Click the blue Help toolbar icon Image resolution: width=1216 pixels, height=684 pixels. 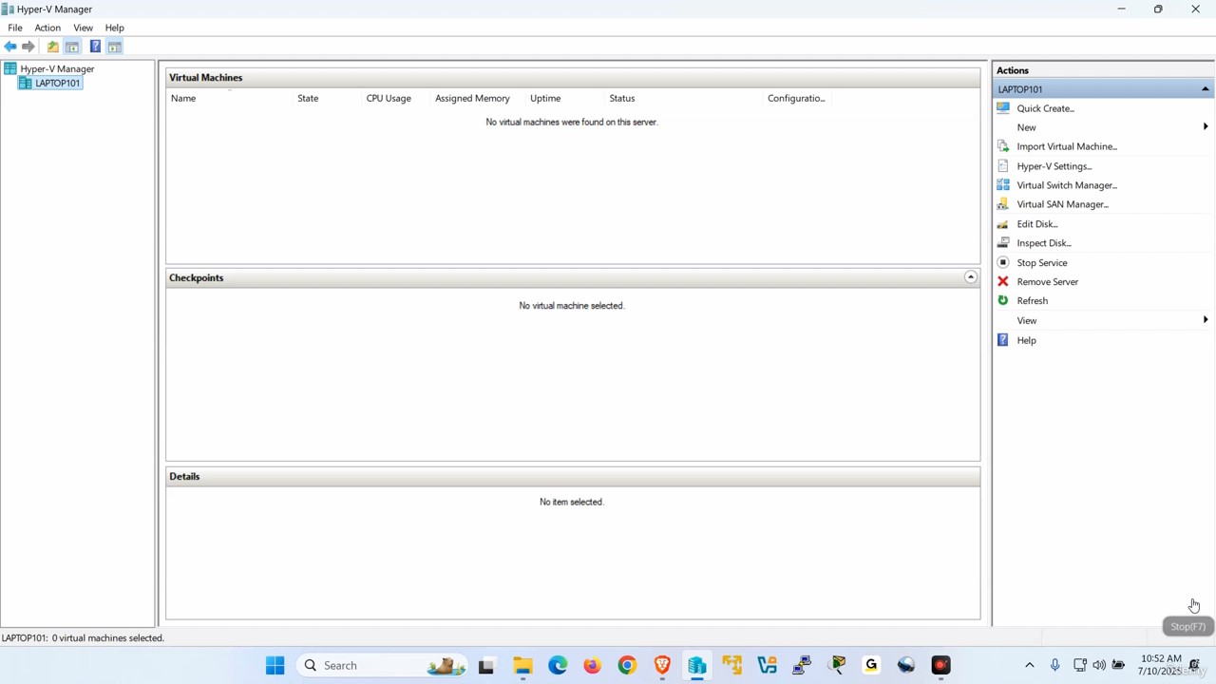(x=95, y=47)
